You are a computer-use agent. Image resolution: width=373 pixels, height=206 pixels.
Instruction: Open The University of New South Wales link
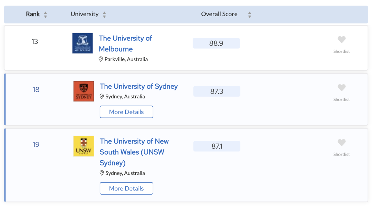pyautogui.click(x=134, y=152)
